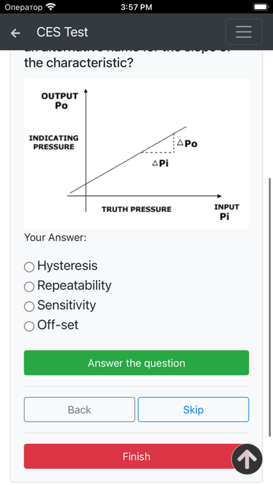Image resolution: width=273 pixels, height=485 pixels.
Task: Tap the scroll-to-top arrow button
Action: click(247, 459)
